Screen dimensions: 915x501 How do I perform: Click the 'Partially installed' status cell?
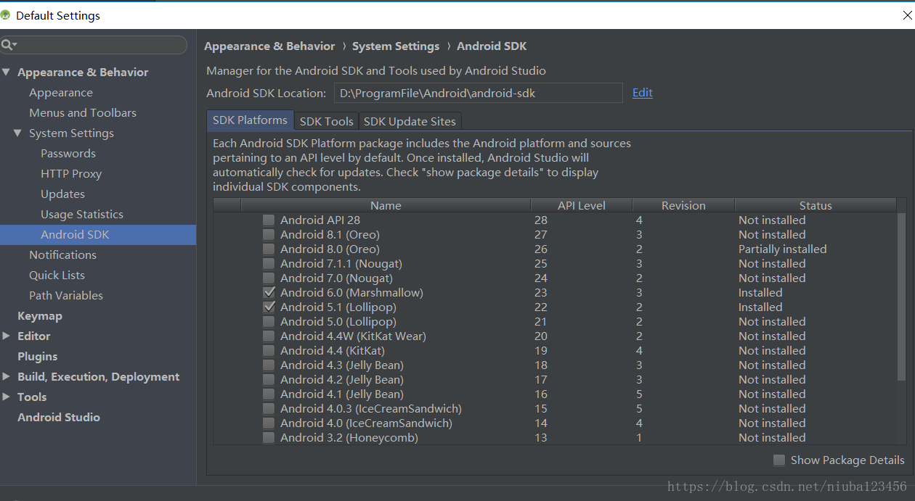pyautogui.click(x=783, y=249)
